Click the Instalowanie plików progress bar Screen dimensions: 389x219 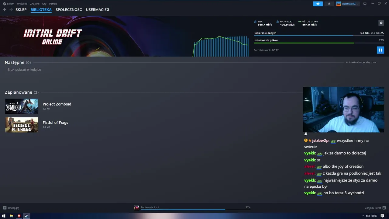(319, 43)
